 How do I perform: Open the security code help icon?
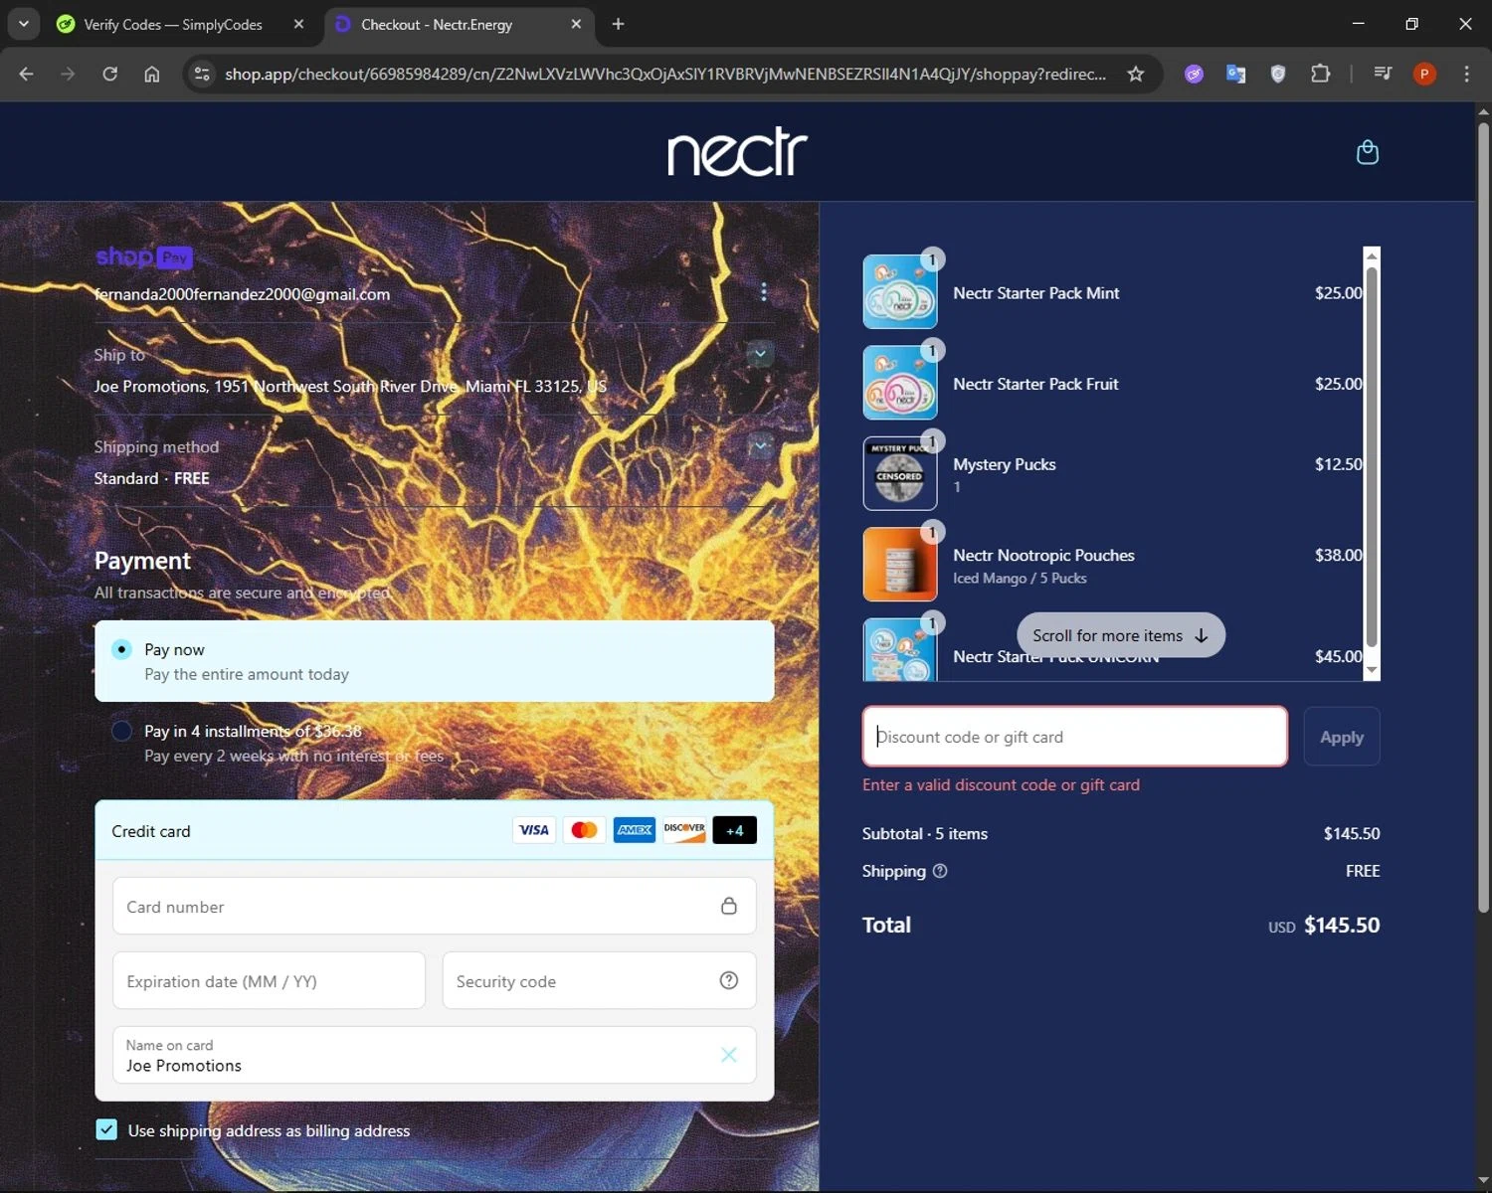[x=728, y=980]
